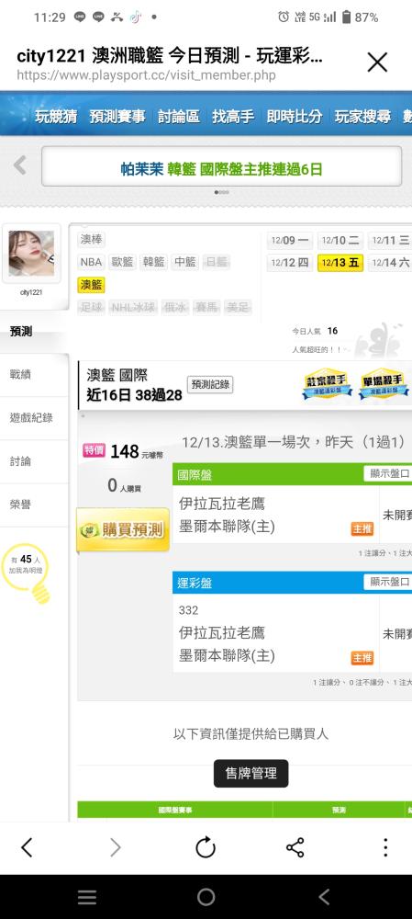Open the share icon in bottom bar
This screenshot has height=919, width=412.
click(x=295, y=847)
